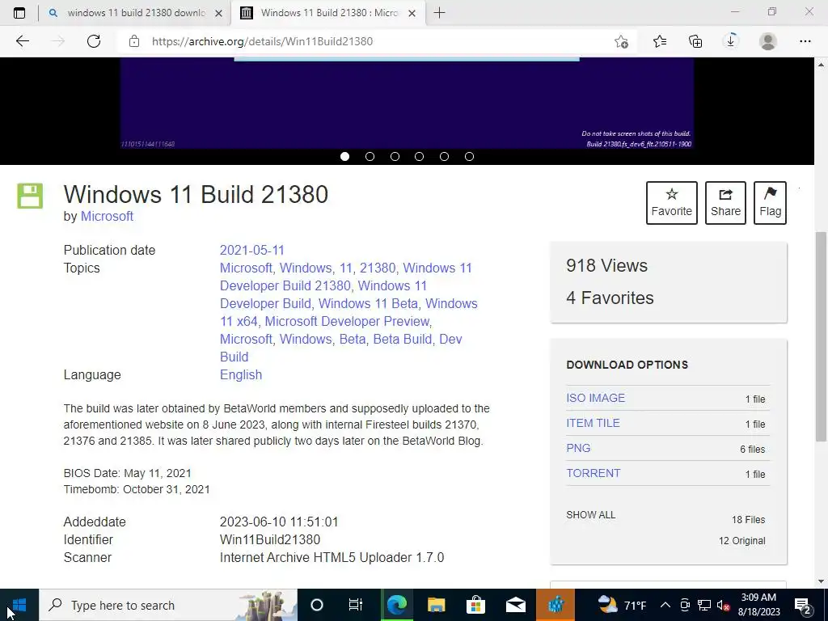Show all download files
Image resolution: width=828 pixels, height=621 pixels.
(591, 515)
